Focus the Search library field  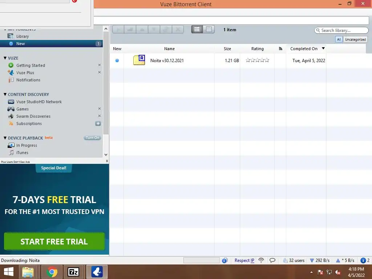tap(341, 31)
